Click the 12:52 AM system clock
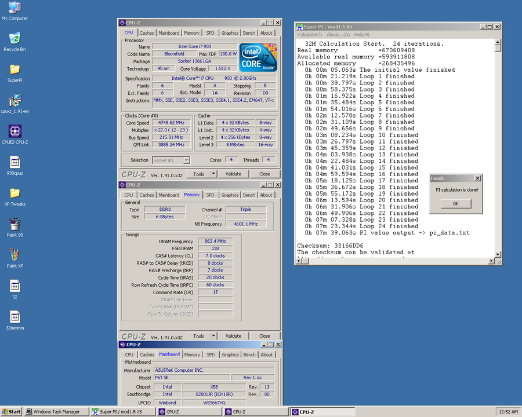 point(508,412)
